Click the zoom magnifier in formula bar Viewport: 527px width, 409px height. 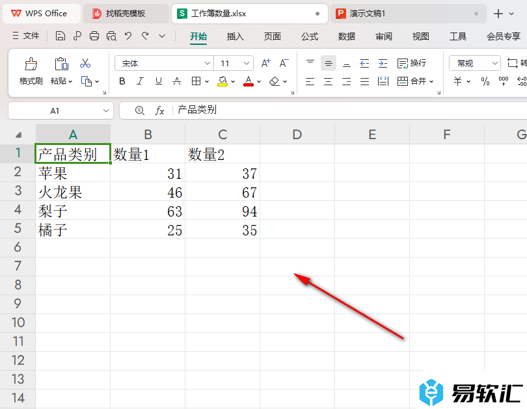coord(140,111)
